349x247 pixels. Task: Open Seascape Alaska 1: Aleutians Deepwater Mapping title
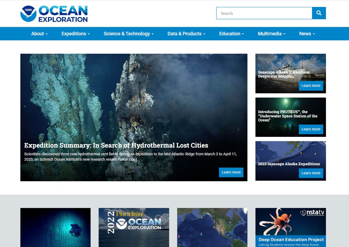point(284,74)
